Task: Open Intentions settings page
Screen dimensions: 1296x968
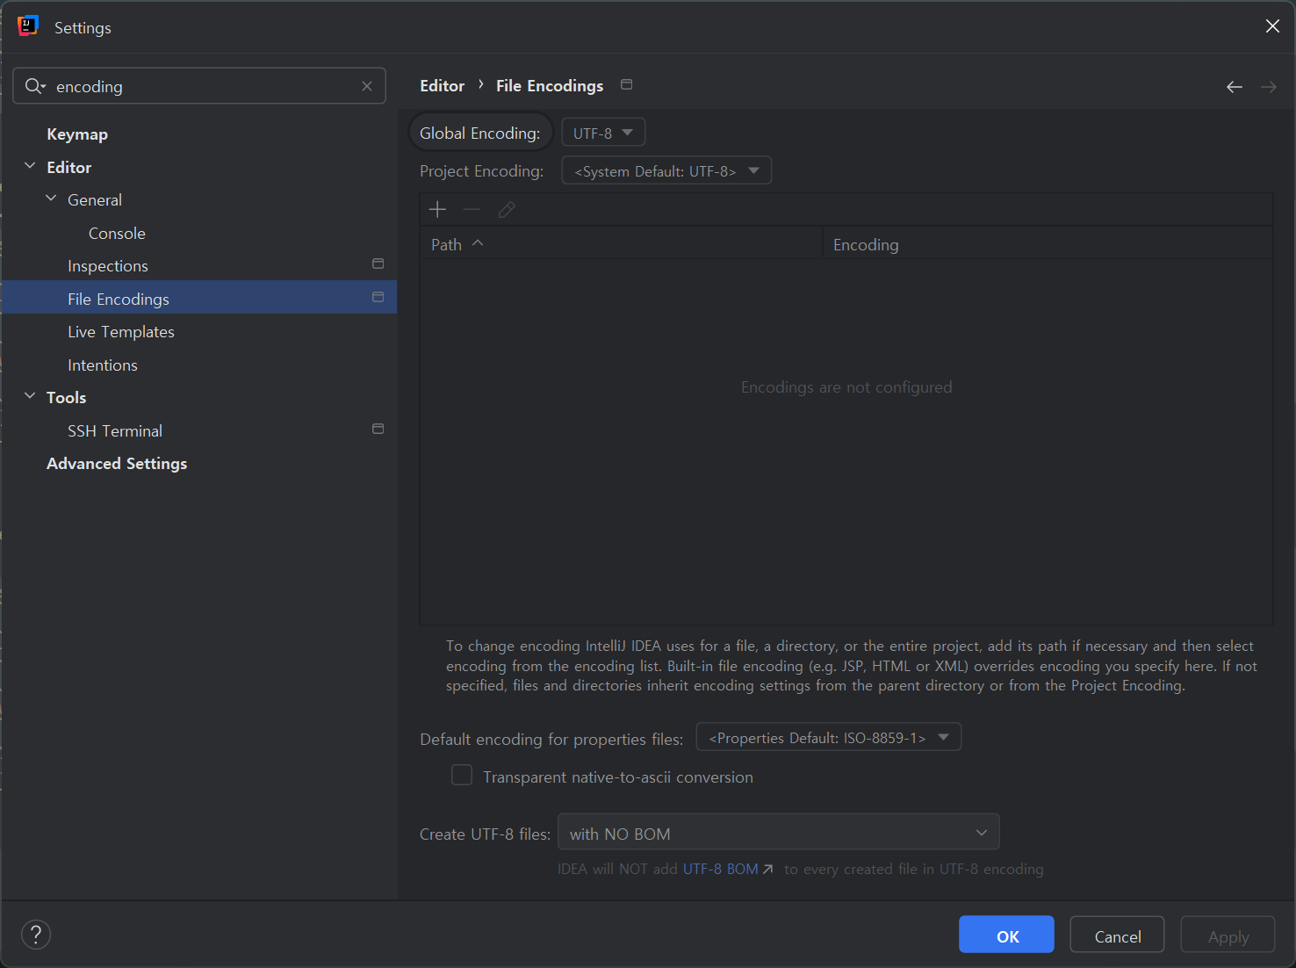Action: (103, 365)
